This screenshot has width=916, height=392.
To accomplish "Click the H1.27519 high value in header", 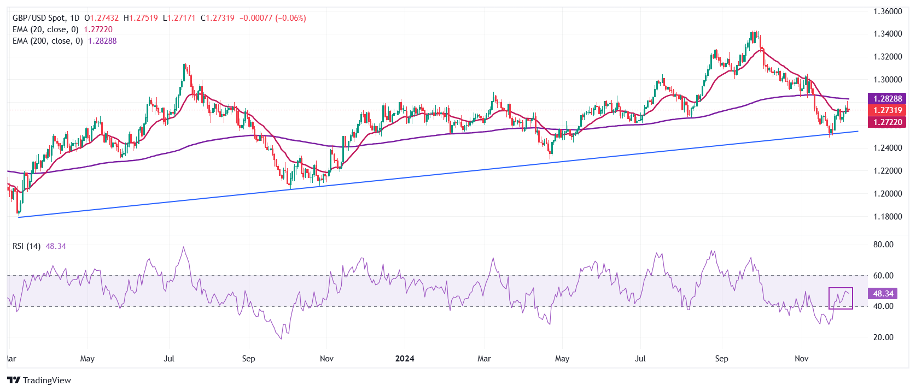I will click(x=141, y=18).
